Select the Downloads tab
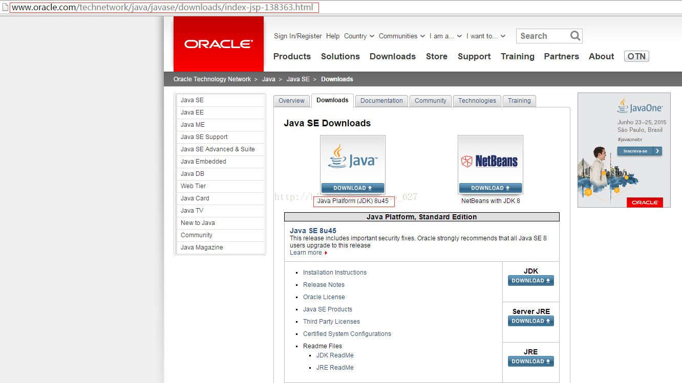The height and width of the screenshot is (383, 682). point(332,100)
